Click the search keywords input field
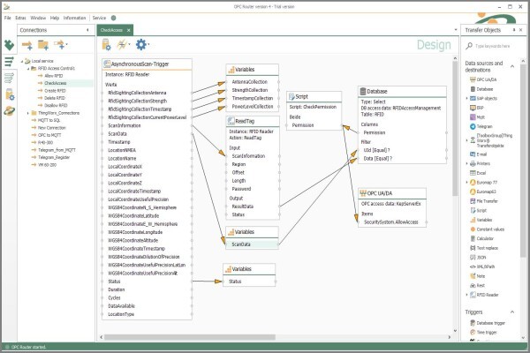 pyautogui.click(x=493, y=46)
